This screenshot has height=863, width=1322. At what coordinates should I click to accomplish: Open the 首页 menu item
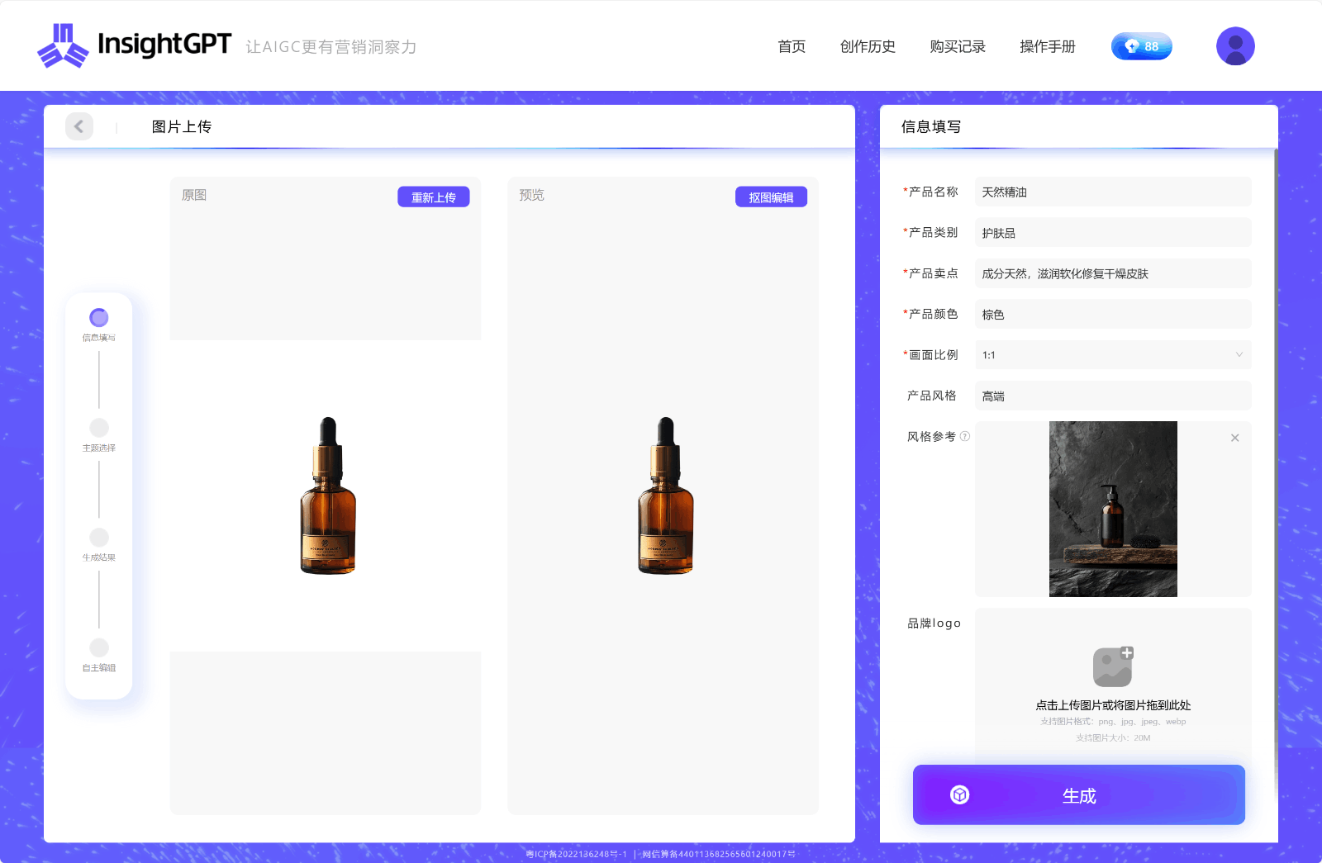tap(792, 46)
